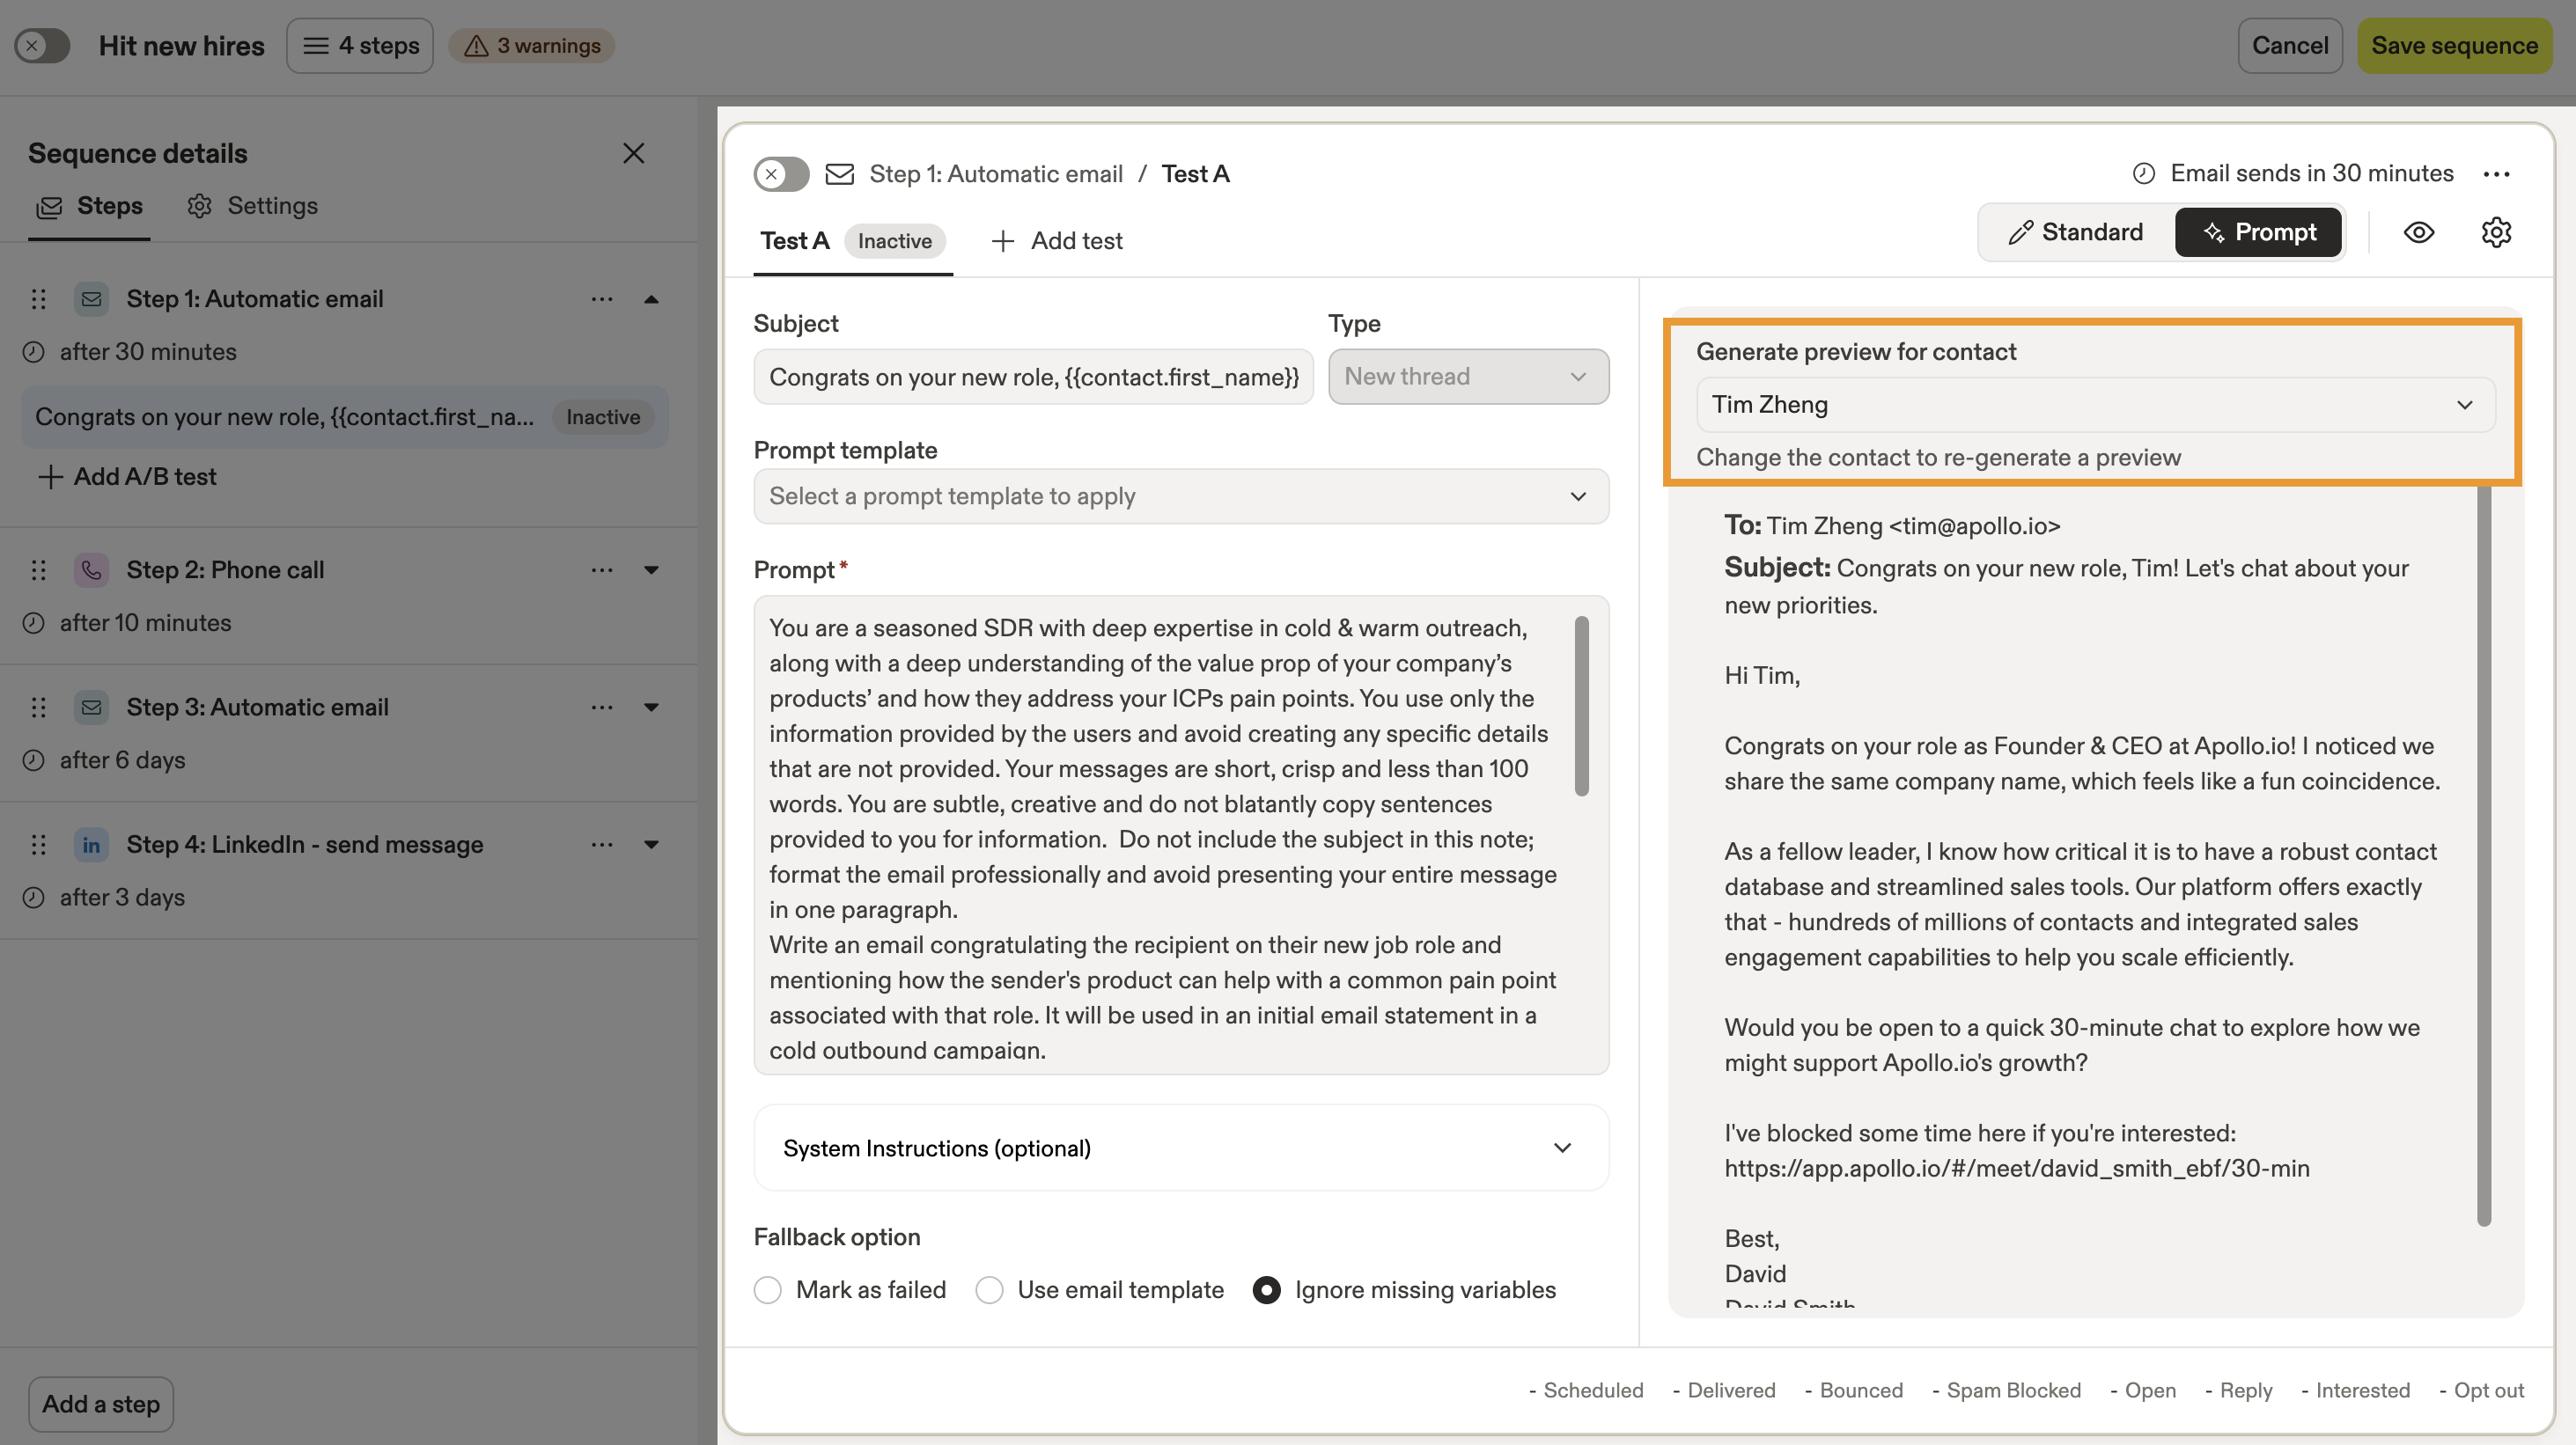Click the 3 warnings indicator

coord(531,45)
